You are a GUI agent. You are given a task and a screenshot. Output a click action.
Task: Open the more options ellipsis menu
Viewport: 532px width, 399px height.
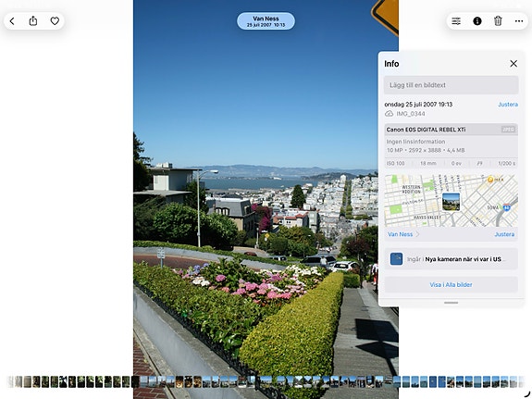519,21
